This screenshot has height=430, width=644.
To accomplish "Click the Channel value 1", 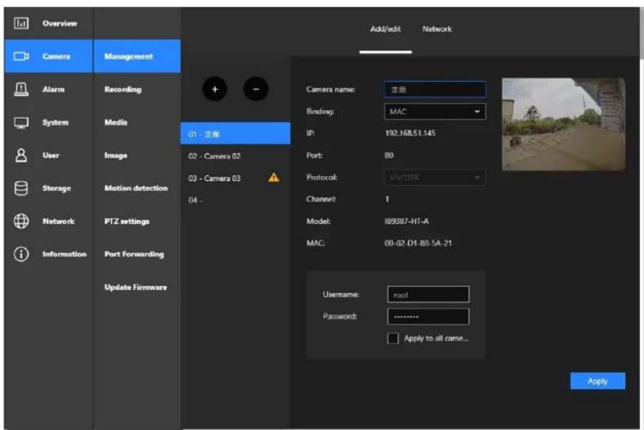I will tap(387, 199).
